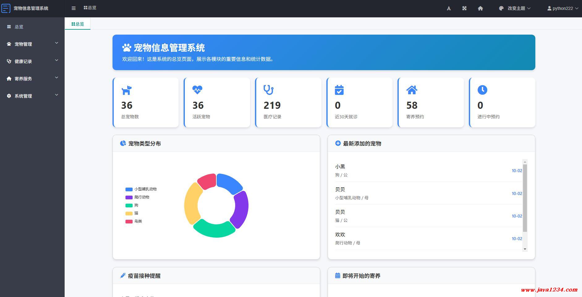Click the home icon in the top navigation
582x297 pixels.
click(x=480, y=8)
